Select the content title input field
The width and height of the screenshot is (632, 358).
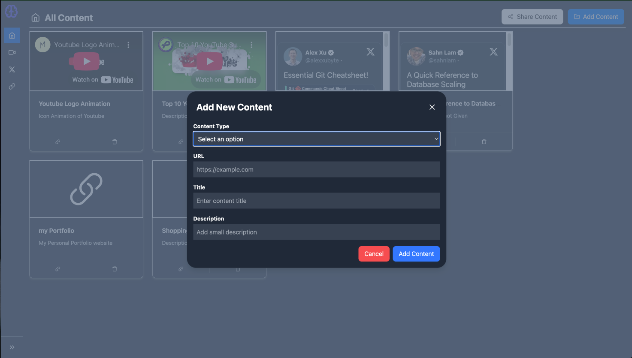317,201
